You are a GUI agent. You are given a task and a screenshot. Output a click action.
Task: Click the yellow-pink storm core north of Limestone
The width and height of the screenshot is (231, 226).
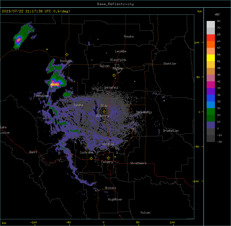[x=55, y=84]
